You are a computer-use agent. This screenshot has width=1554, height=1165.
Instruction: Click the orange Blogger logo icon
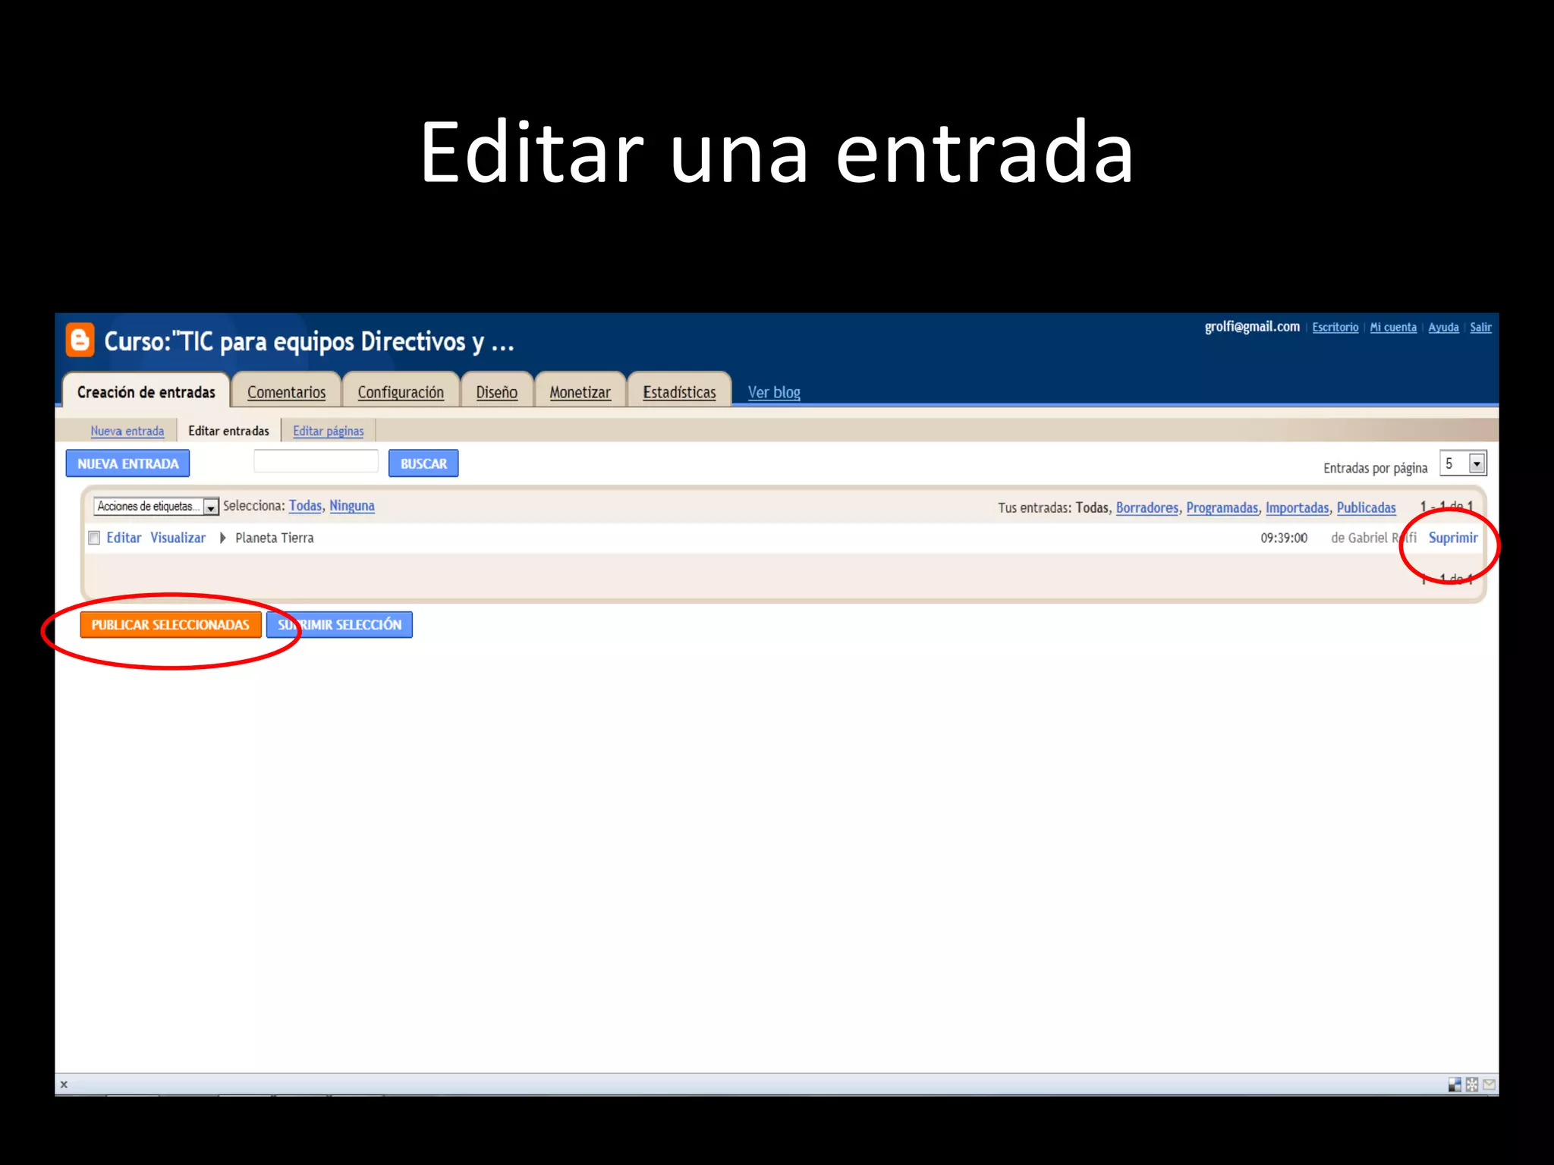pyautogui.click(x=80, y=340)
